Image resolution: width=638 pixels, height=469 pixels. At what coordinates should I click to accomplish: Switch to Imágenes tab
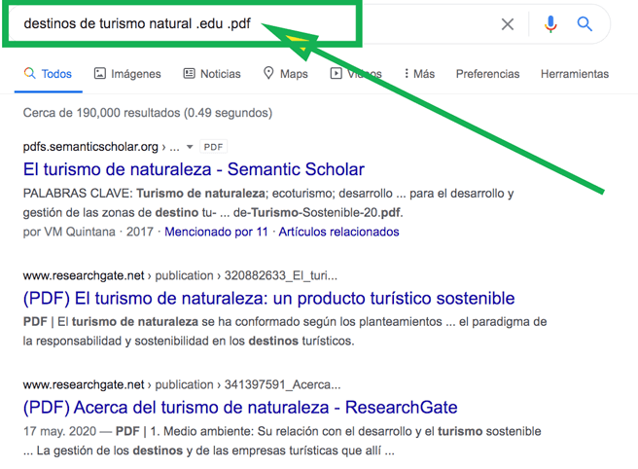pyautogui.click(x=127, y=74)
